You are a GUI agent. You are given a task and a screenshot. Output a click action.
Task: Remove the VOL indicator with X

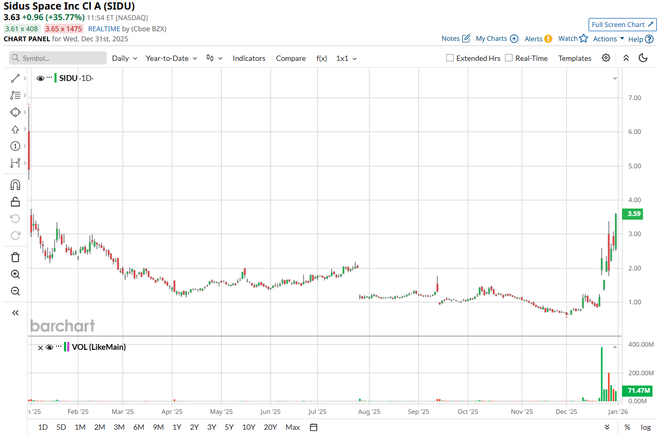pyautogui.click(x=40, y=347)
